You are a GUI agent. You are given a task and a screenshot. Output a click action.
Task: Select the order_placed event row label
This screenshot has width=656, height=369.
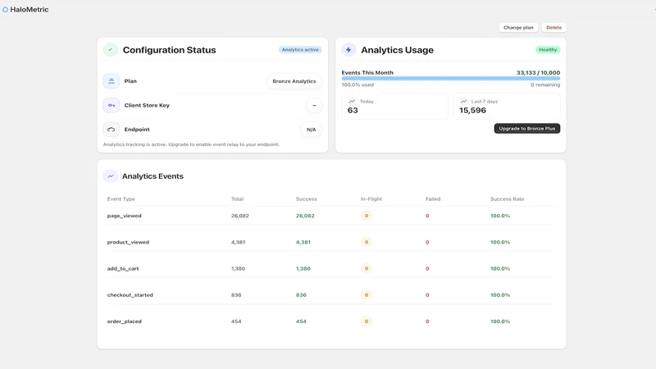point(125,321)
